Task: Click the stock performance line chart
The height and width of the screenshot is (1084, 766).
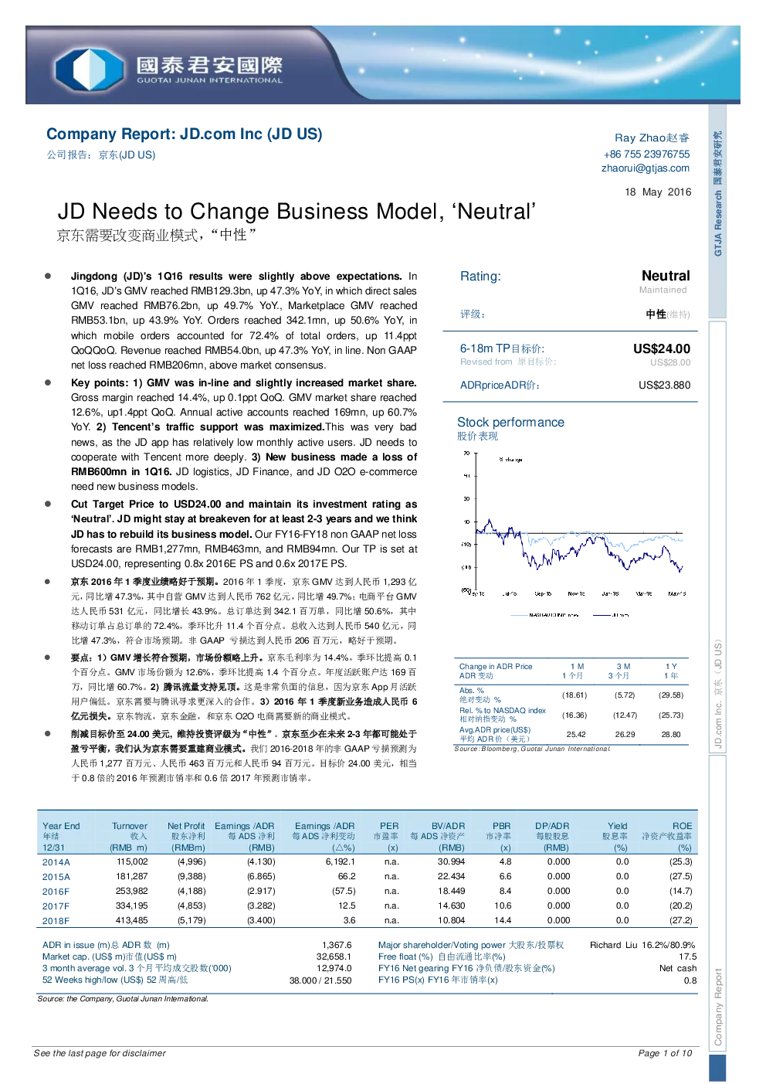Action: coord(572,533)
